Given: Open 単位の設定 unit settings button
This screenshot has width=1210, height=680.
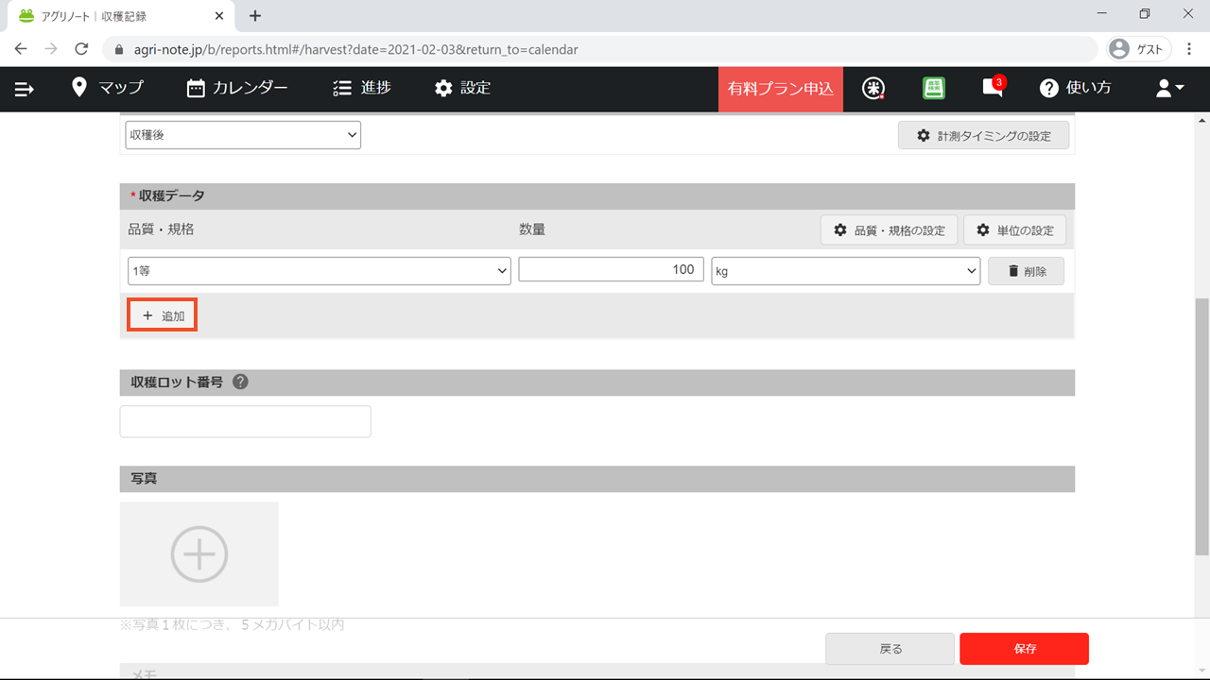Looking at the screenshot, I should click(1015, 230).
